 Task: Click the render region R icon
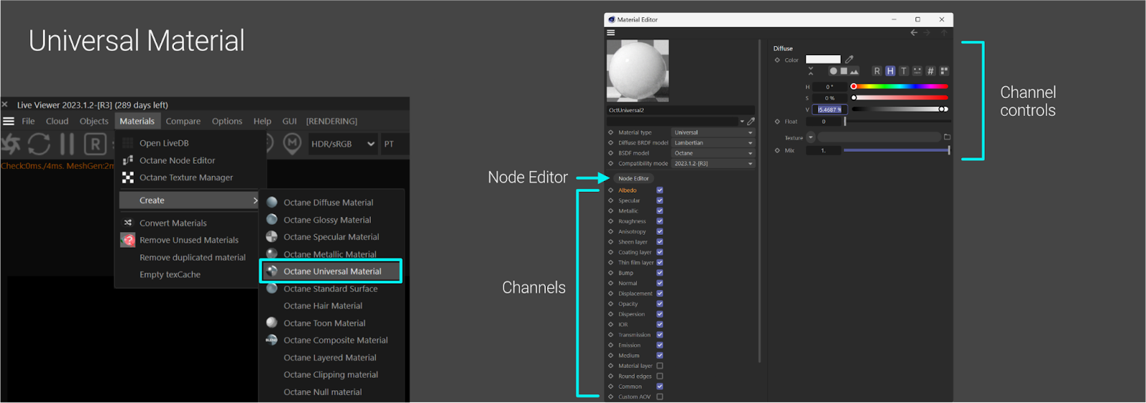[x=95, y=145]
